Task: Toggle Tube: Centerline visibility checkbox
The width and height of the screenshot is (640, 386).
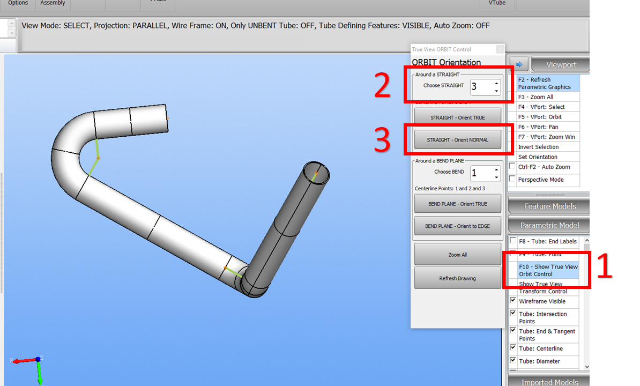Action: tap(513, 348)
